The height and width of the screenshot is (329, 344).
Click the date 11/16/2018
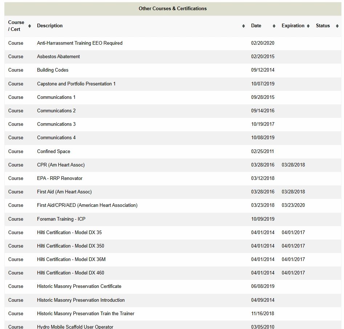coord(263,313)
